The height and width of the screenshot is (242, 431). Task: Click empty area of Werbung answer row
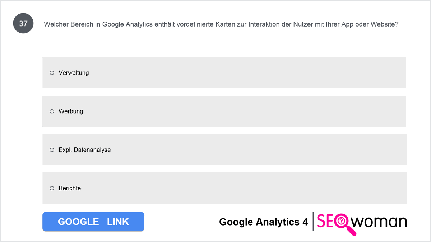tap(248, 111)
